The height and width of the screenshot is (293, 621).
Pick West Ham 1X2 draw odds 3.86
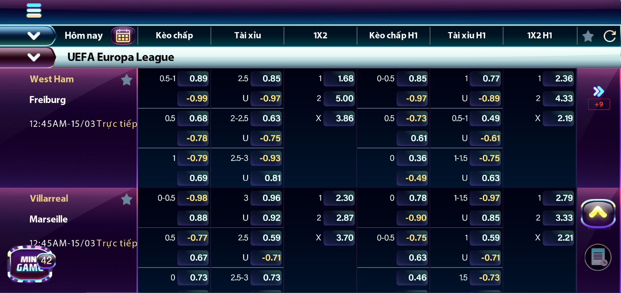tap(339, 118)
